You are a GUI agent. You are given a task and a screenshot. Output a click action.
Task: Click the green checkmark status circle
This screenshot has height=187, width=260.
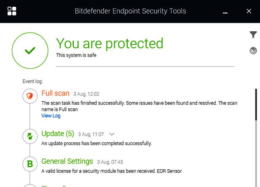pos(30,51)
